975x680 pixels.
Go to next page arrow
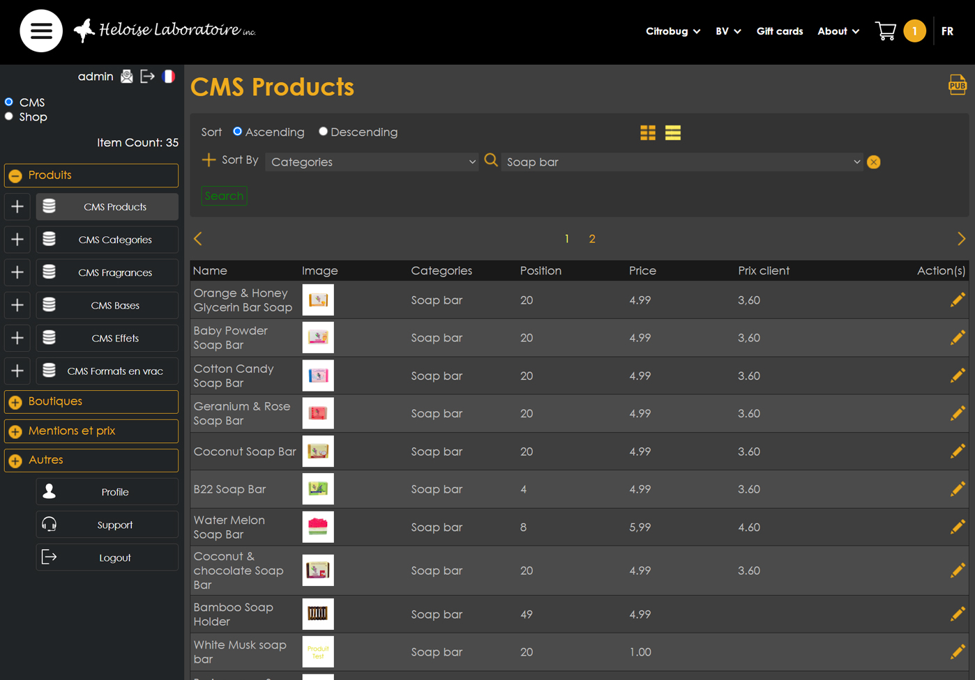click(x=961, y=239)
